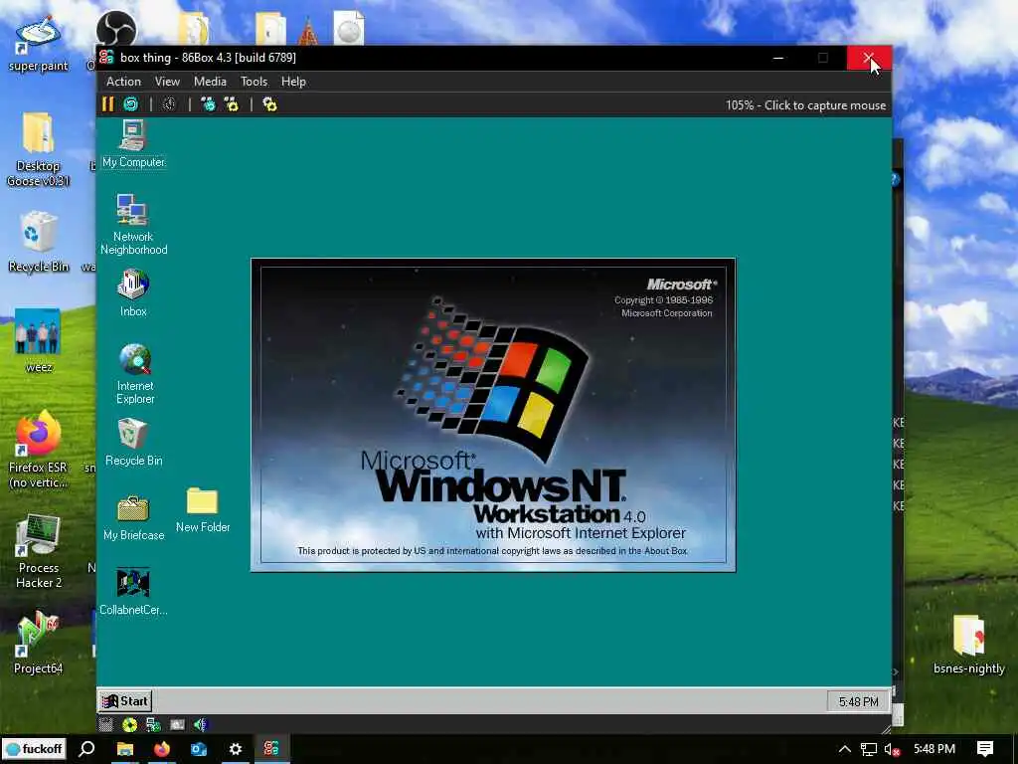Image resolution: width=1018 pixels, height=764 pixels.
Task: Select the super paint shortcut on host desktop
Action: tap(39, 44)
